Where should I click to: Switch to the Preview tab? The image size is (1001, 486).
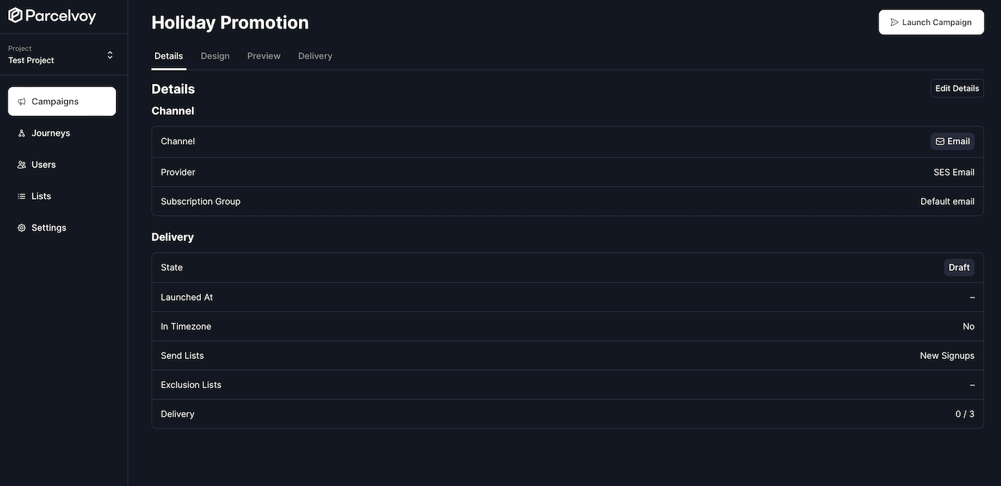coord(263,56)
